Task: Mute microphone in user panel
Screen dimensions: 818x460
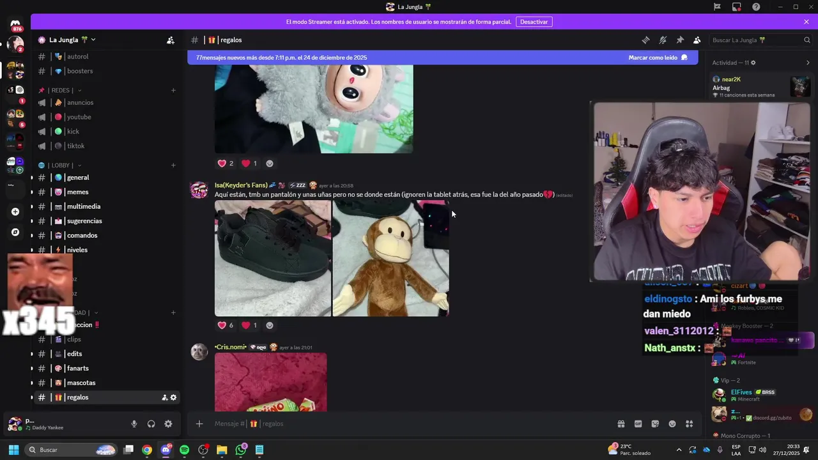Action: [134, 424]
